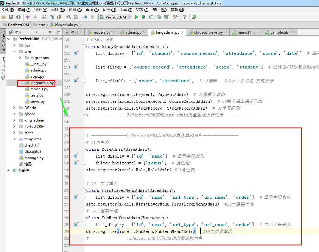Select admin.py in the project tree
Image resolution: width=319 pixels, height=252 pixels.
[x=38, y=70]
